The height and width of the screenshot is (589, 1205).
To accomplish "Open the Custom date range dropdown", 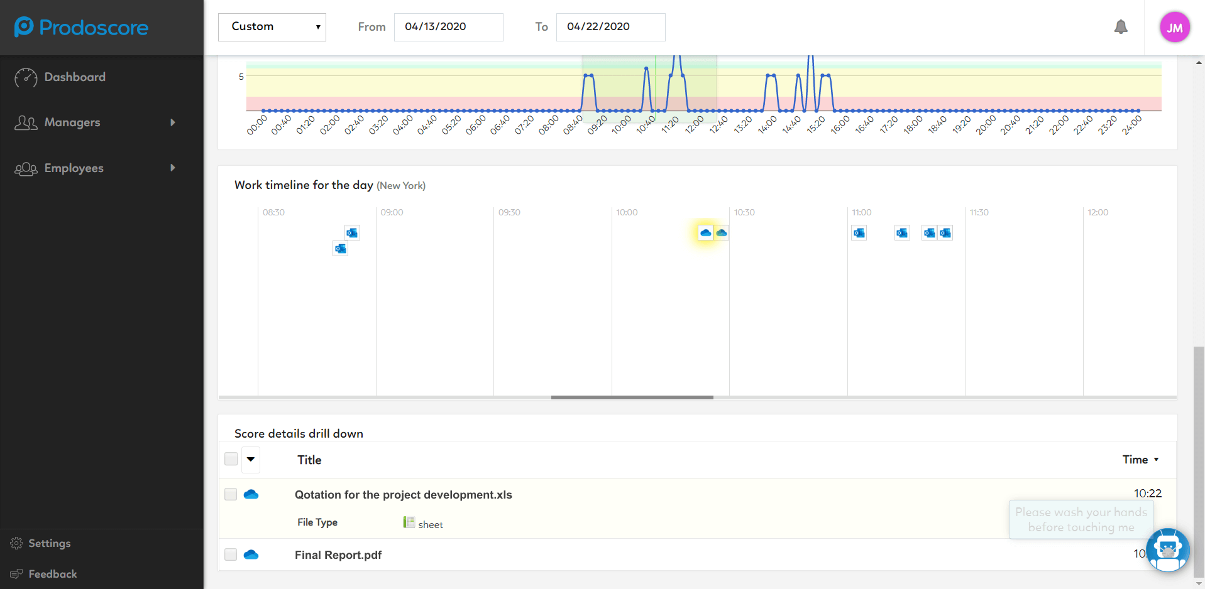I will [272, 27].
